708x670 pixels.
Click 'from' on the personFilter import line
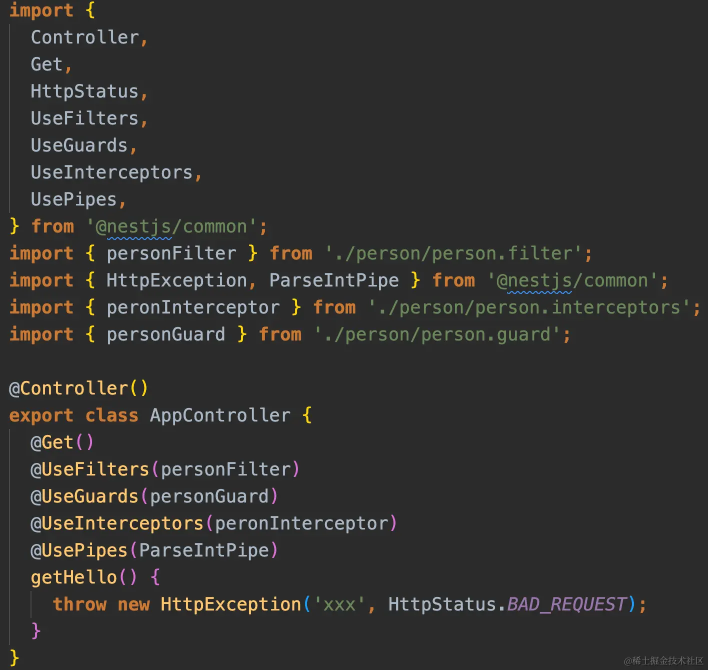pyautogui.click(x=291, y=253)
